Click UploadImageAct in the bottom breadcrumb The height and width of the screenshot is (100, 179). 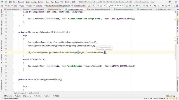20,93
